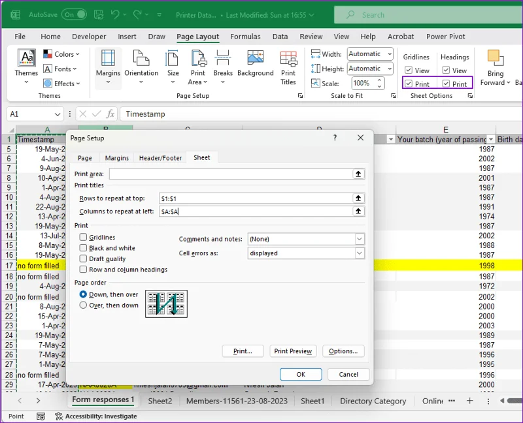
Task: Click the Print Preview button
Action: coord(293,351)
